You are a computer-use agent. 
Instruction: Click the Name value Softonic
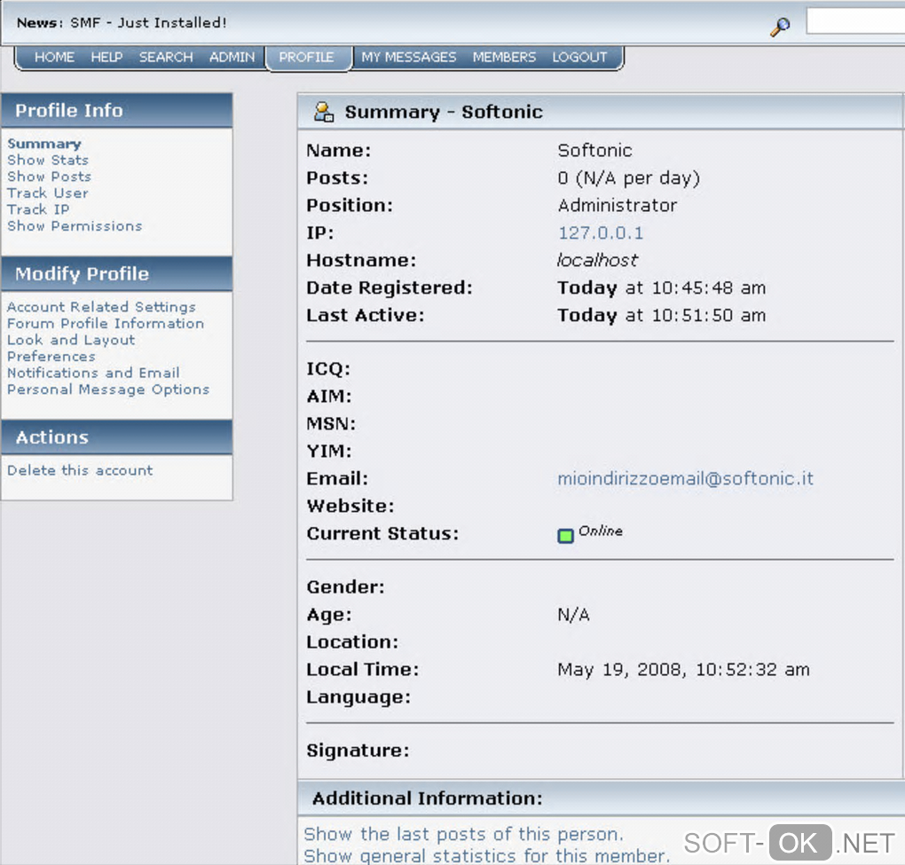[x=594, y=151]
